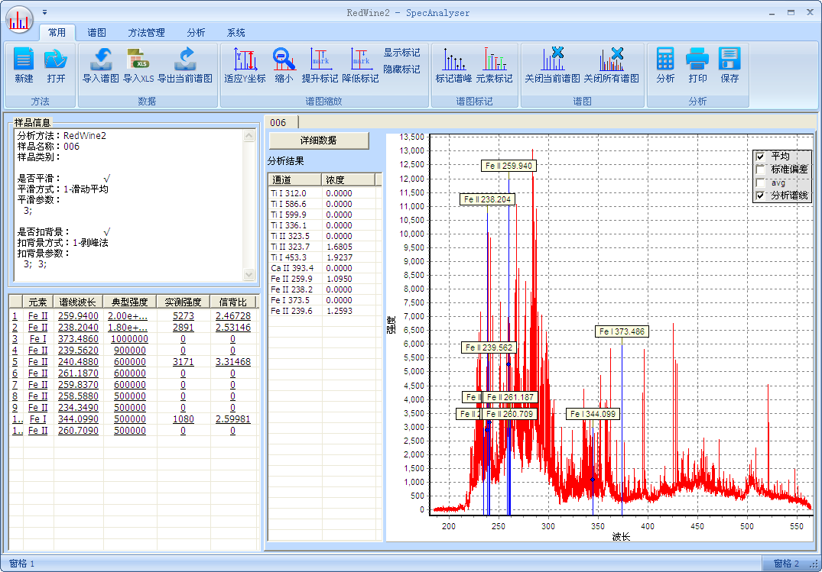Zoom out with the 缩小 magnifier icon
Viewport: 822px width, 572px height.
coord(284,65)
